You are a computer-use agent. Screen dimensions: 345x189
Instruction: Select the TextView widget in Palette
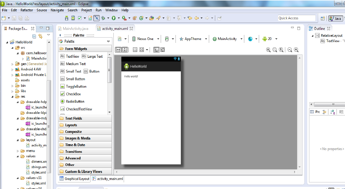tap(70, 56)
